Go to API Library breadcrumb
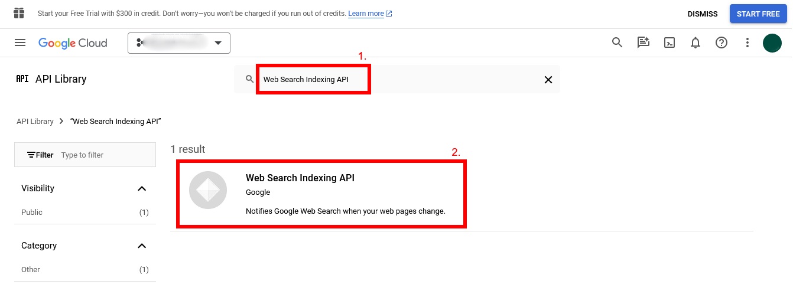The width and height of the screenshot is (793, 294). tap(35, 121)
